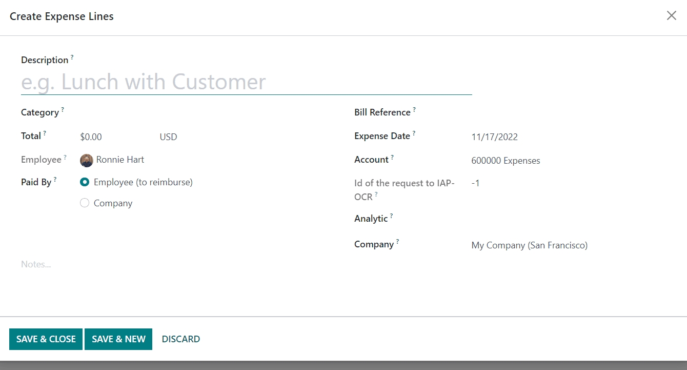
Task: Close the Create Expense Lines dialog
Action: 671,16
